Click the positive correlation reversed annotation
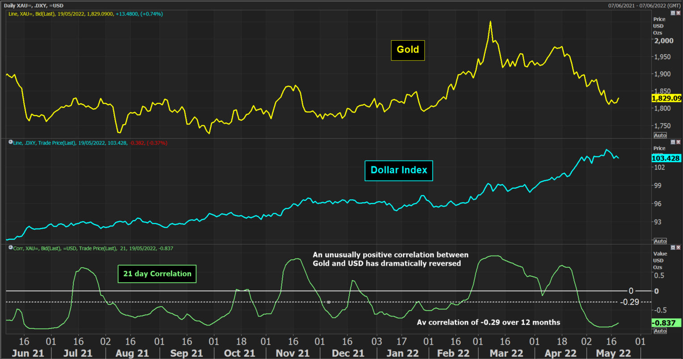This screenshot has height=359, width=683. click(390, 259)
